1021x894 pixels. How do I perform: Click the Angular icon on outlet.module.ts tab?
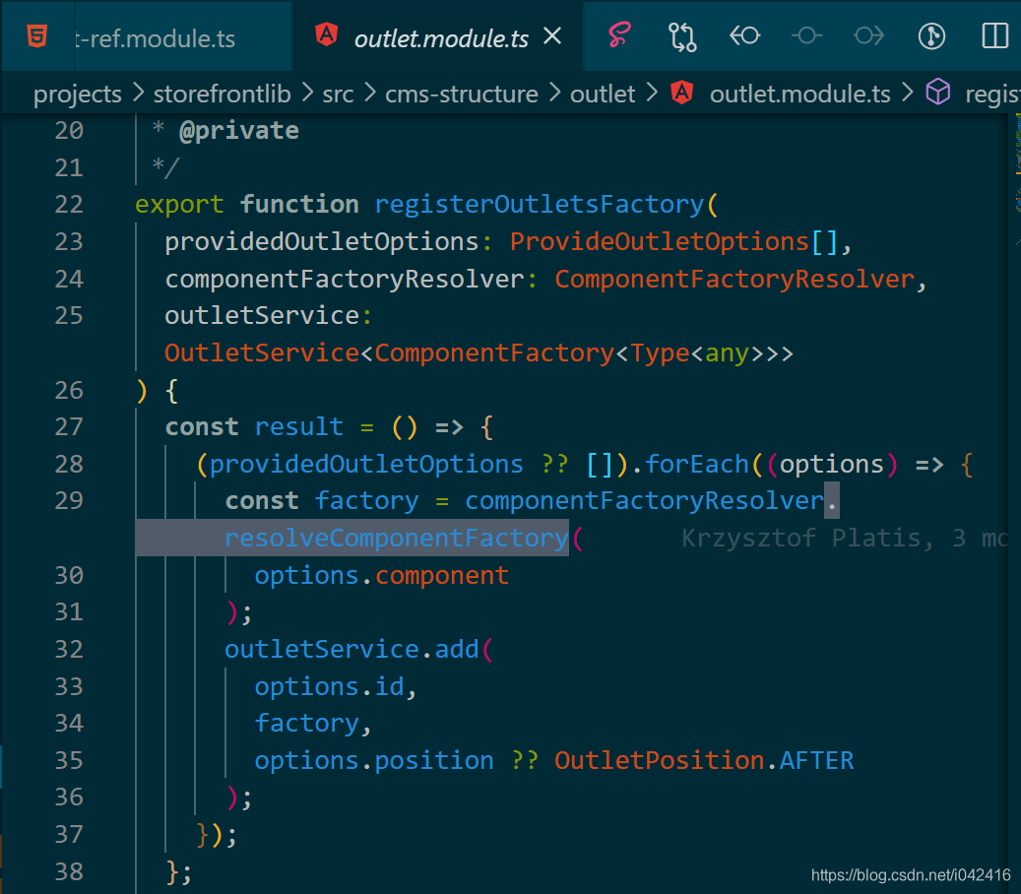click(x=326, y=34)
